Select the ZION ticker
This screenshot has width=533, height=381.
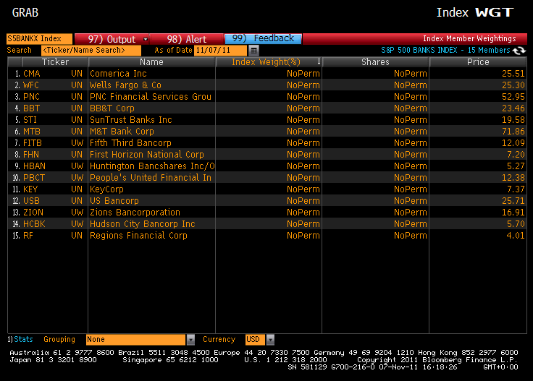click(x=33, y=212)
